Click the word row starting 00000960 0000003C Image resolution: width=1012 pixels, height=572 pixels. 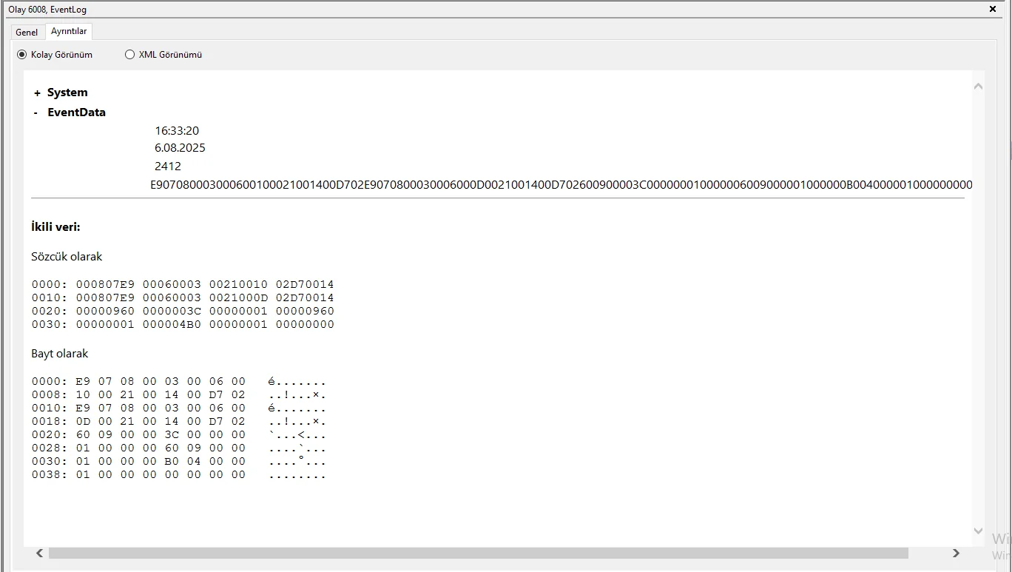pos(183,311)
